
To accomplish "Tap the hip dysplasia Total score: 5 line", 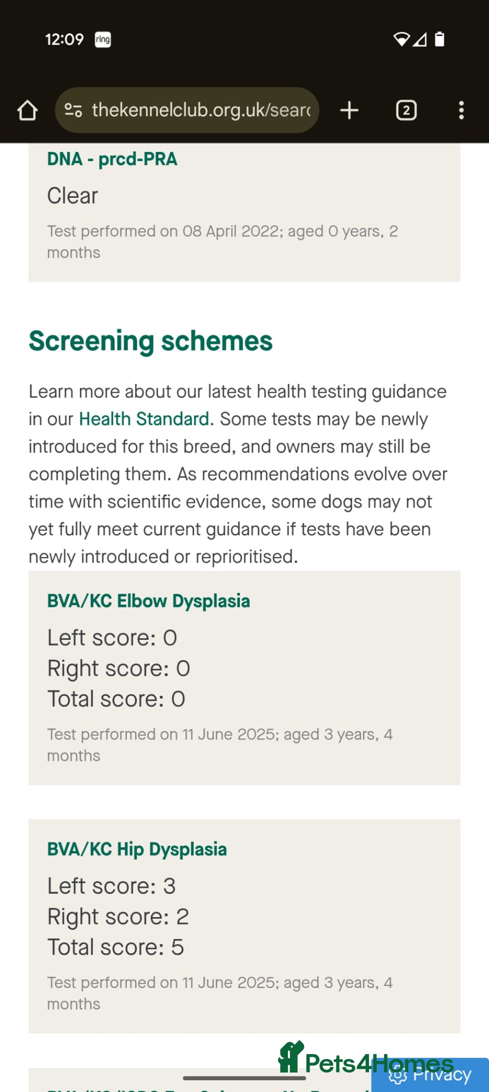I will pyautogui.click(x=116, y=947).
